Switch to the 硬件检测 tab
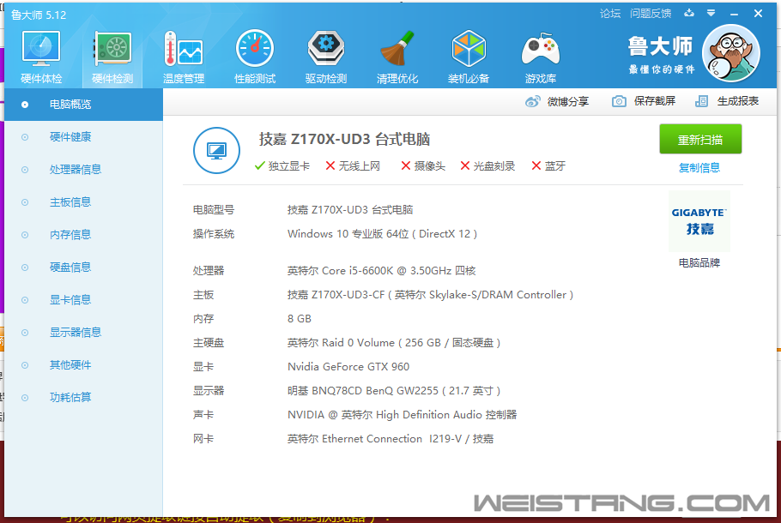781x523 pixels. (111, 53)
